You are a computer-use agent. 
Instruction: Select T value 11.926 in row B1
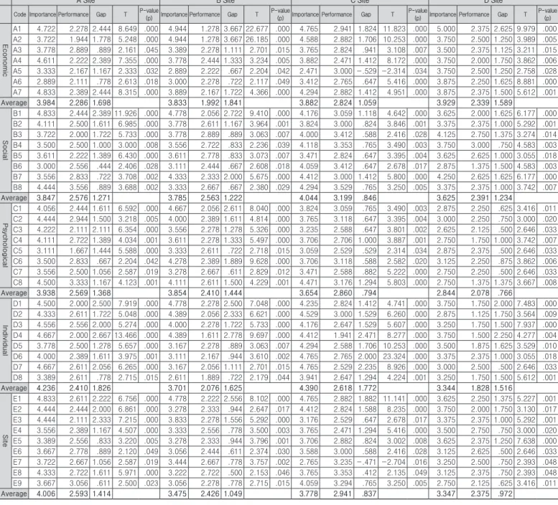point(126,113)
